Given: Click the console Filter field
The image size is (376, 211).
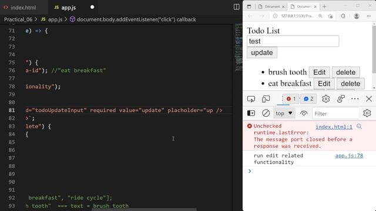Looking at the screenshot, I should [x=335, y=113].
